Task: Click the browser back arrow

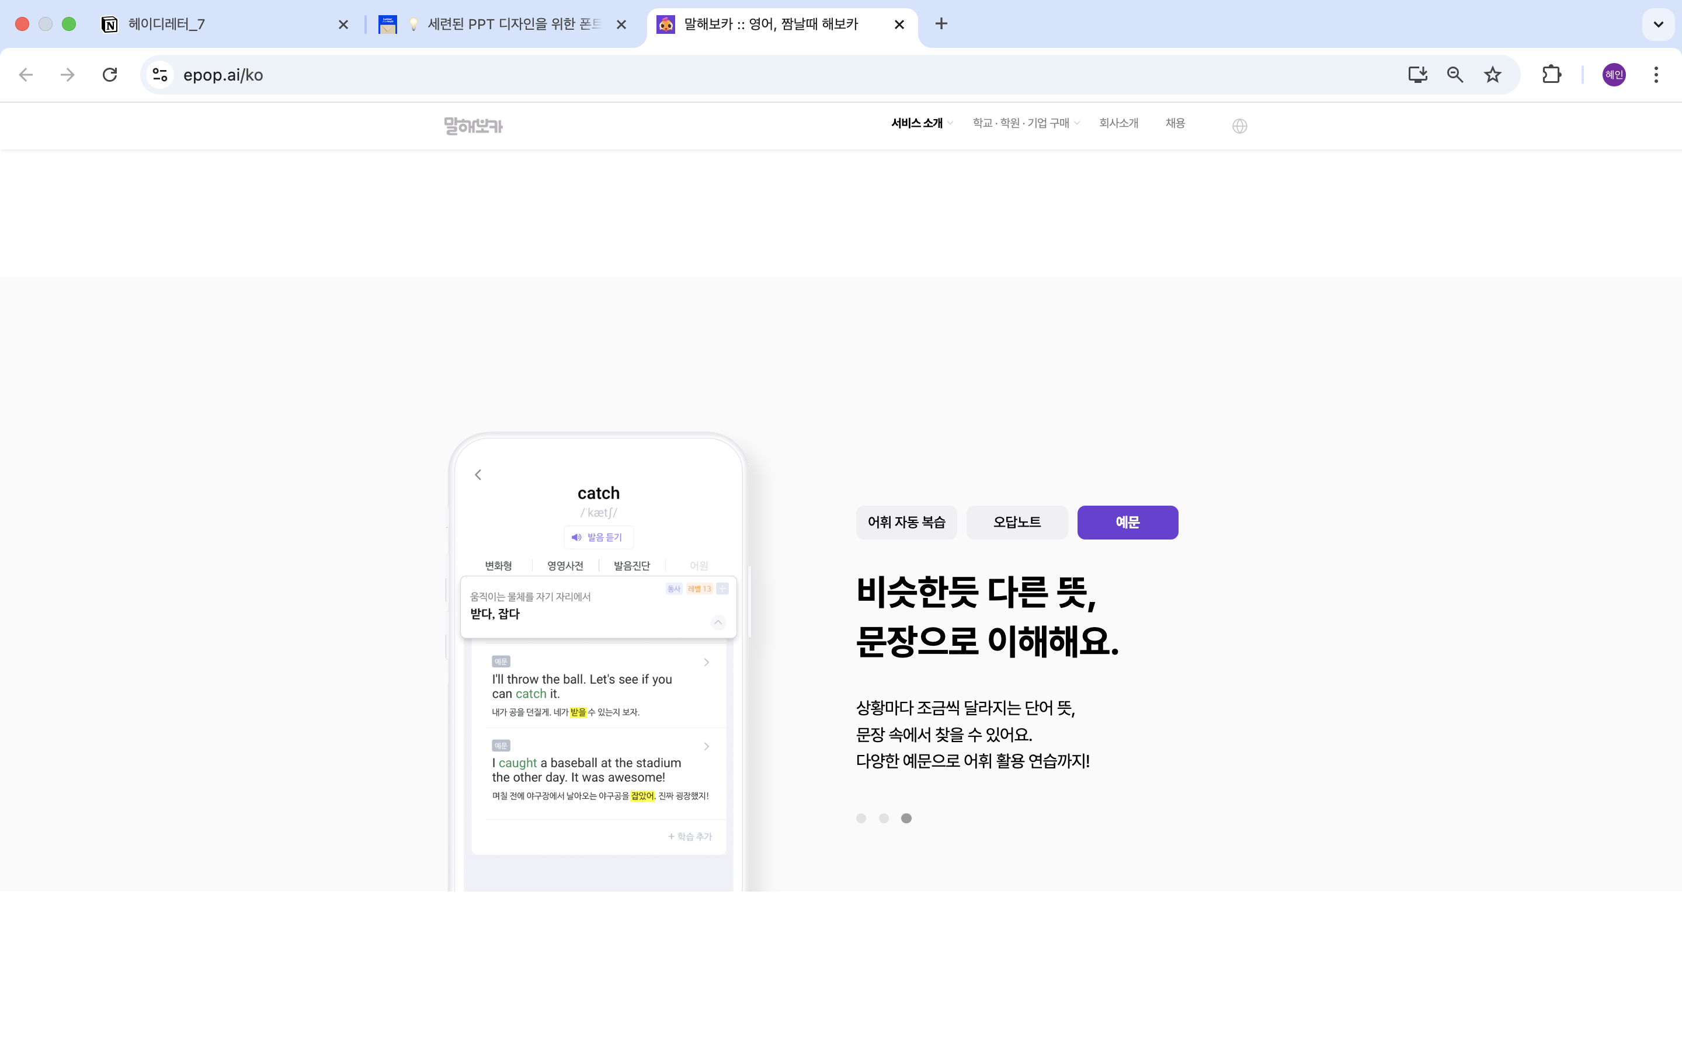Action: click(x=26, y=74)
